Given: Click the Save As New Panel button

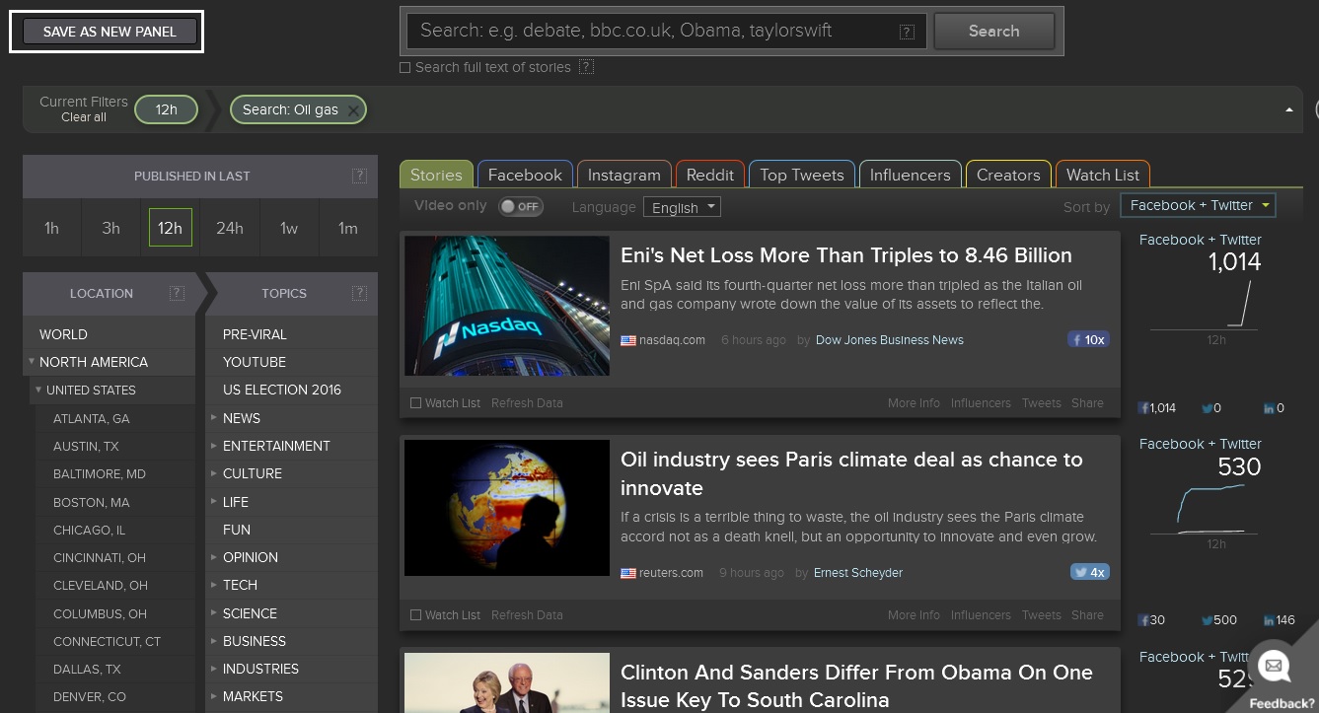Looking at the screenshot, I should pyautogui.click(x=110, y=32).
